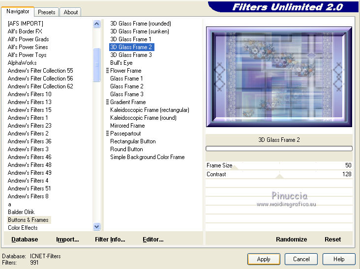Choose the Round Button filter
Image resolution: width=360 pixels, height=269 pixels.
pyautogui.click(x=126, y=149)
